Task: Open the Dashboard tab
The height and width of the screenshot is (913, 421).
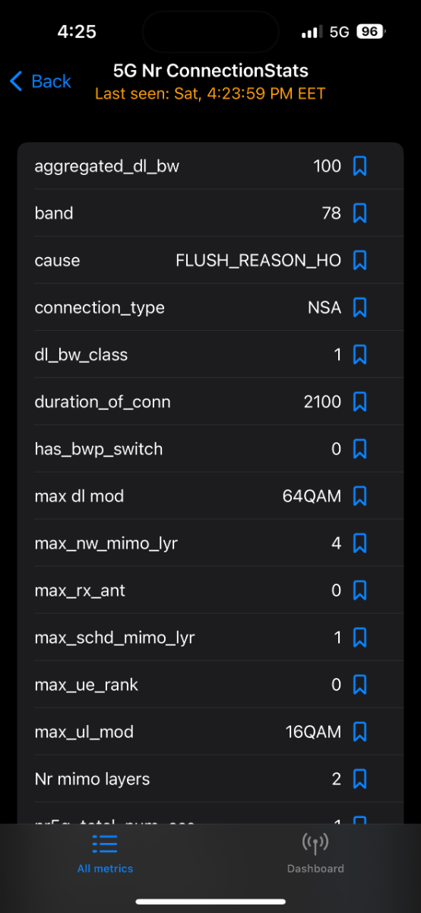Action: pyautogui.click(x=315, y=854)
